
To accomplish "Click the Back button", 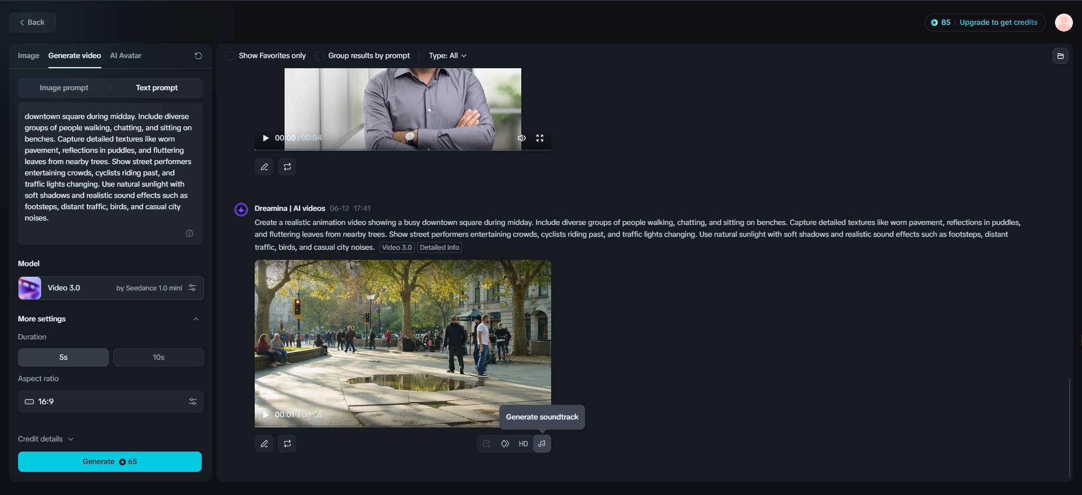I will [32, 23].
